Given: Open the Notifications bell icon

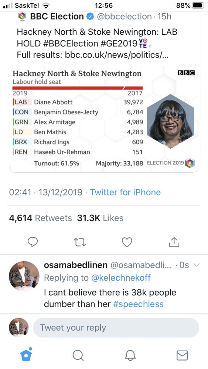Looking at the screenshot, I should click(130, 355).
